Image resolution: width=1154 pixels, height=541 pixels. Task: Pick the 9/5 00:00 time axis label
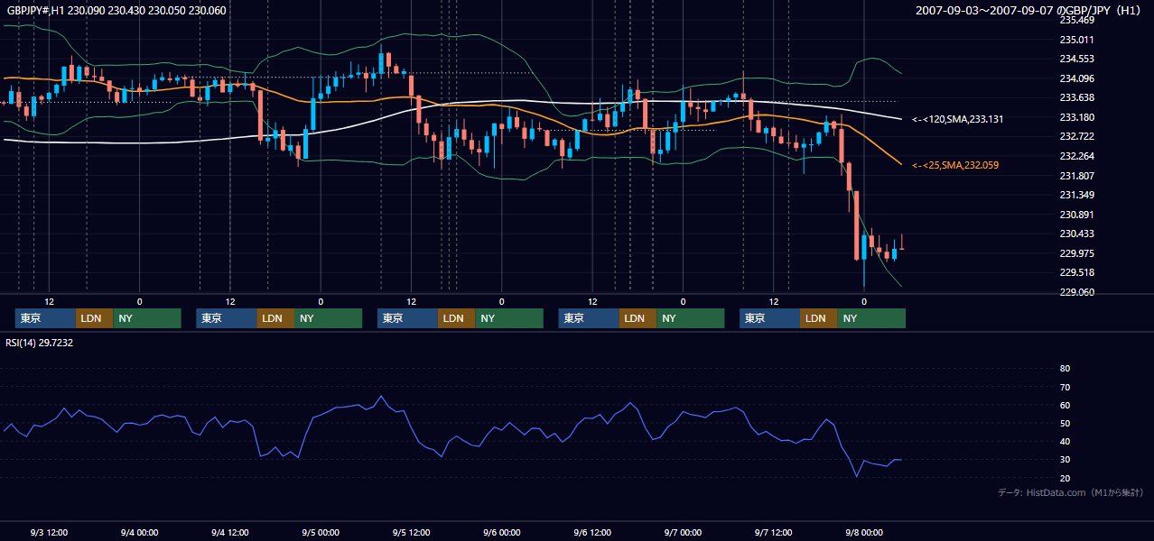pos(321,533)
